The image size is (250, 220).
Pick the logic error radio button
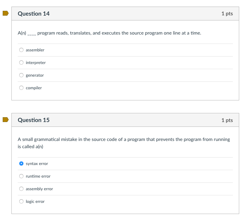[x=21, y=201]
